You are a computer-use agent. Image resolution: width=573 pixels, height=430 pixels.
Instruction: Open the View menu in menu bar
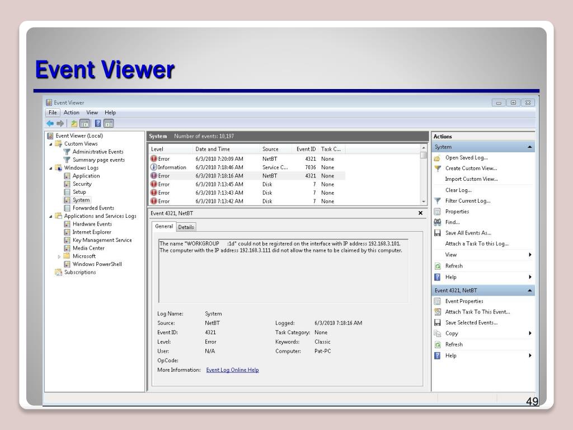click(92, 113)
